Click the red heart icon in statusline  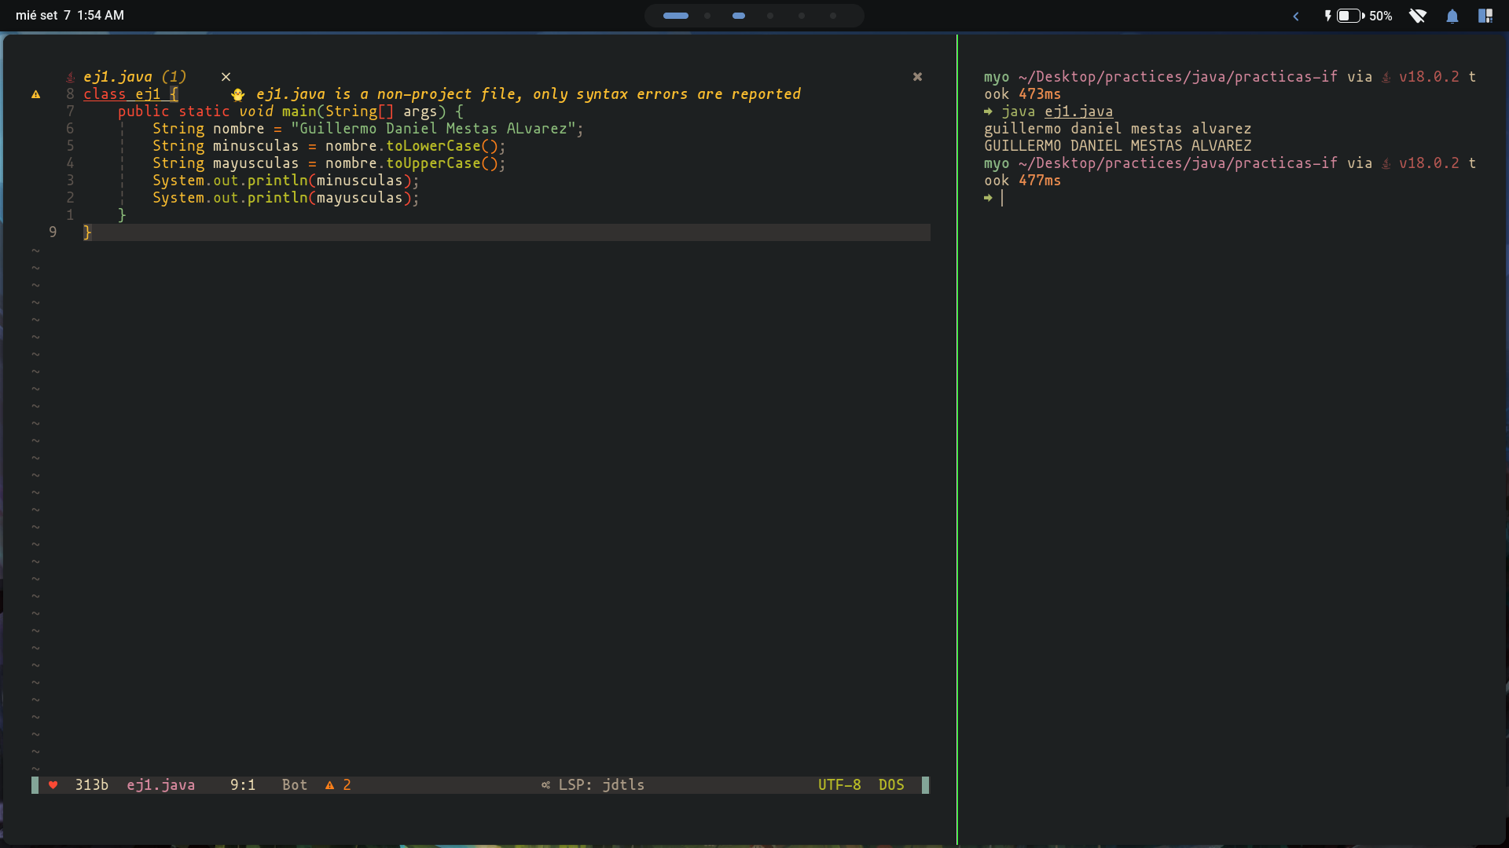pos(53,784)
